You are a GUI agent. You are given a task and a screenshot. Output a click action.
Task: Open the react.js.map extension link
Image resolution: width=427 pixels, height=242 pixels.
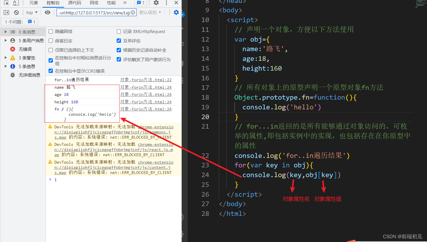click(114, 150)
